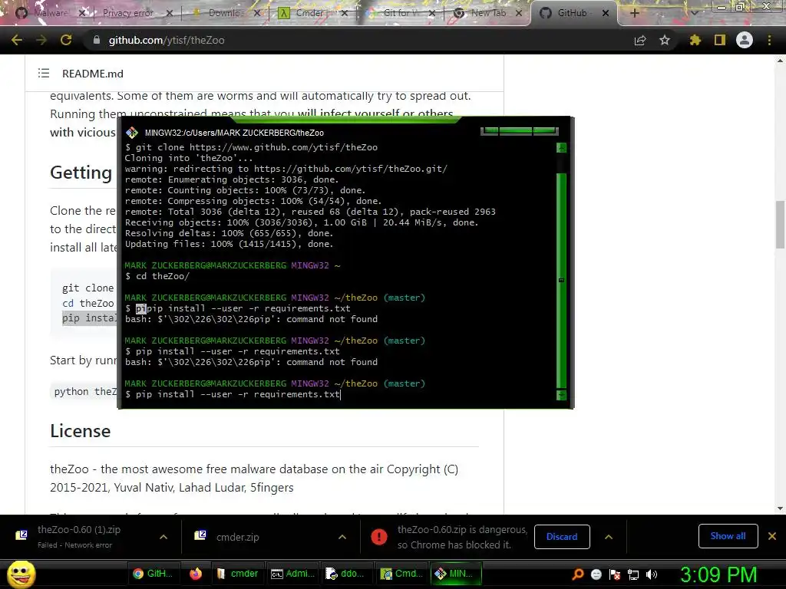View site info via the padlock icon
Viewport: 786px width, 589px height.
tap(97, 40)
